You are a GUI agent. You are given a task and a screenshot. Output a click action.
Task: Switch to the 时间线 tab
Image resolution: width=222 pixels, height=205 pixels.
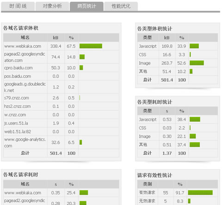(18, 6)
